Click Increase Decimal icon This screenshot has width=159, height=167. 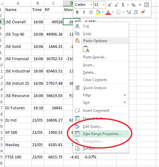point(129,12)
